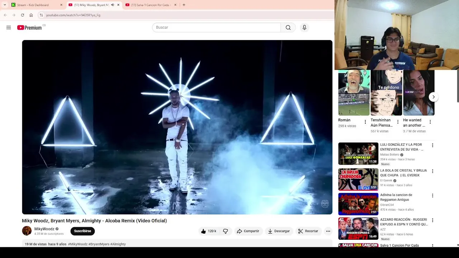Open options for Adivina la cancion video

(x=432, y=196)
